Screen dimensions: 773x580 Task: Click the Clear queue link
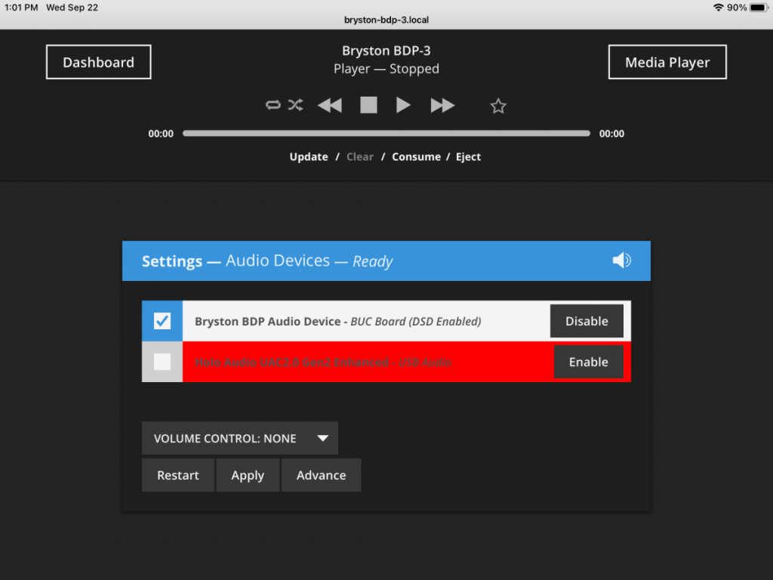360,157
